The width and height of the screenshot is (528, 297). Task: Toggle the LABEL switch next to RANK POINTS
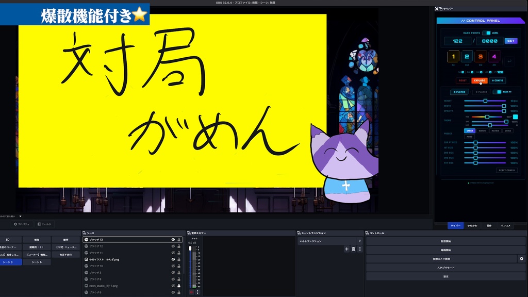click(487, 34)
